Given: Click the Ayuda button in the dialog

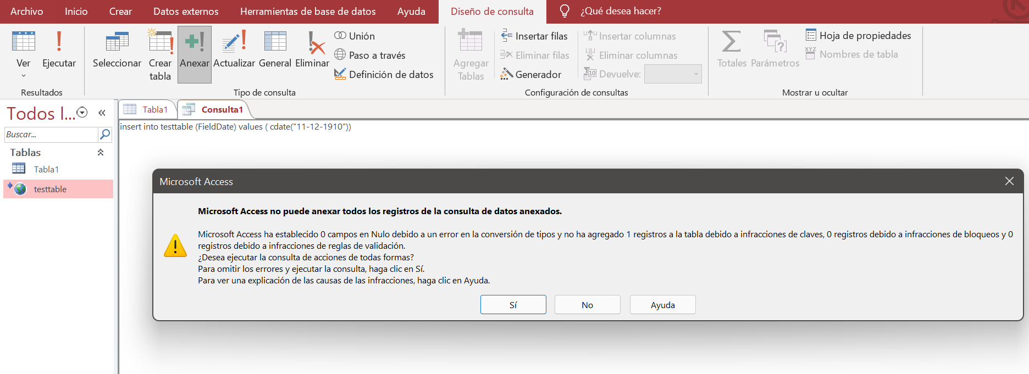Looking at the screenshot, I should (x=662, y=305).
